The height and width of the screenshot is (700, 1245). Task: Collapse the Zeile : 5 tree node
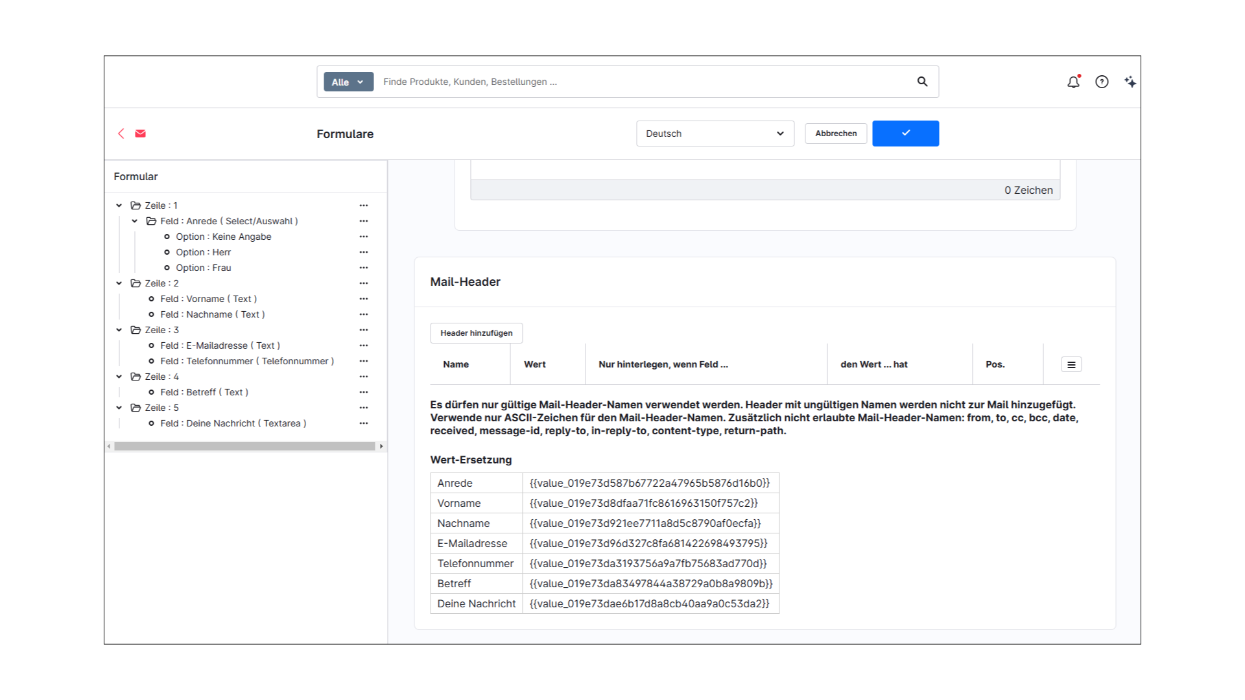coord(119,408)
